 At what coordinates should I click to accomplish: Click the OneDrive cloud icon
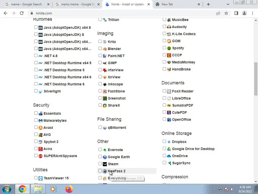click(x=169, y=156)
